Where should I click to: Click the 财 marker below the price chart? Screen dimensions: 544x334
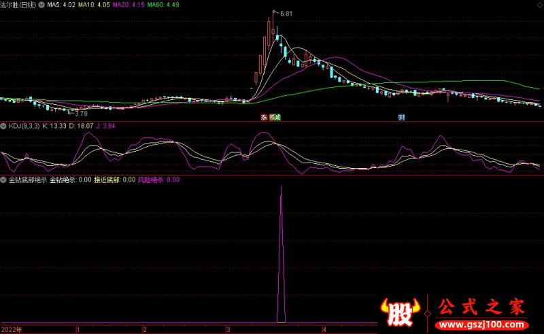pos(402,117)
